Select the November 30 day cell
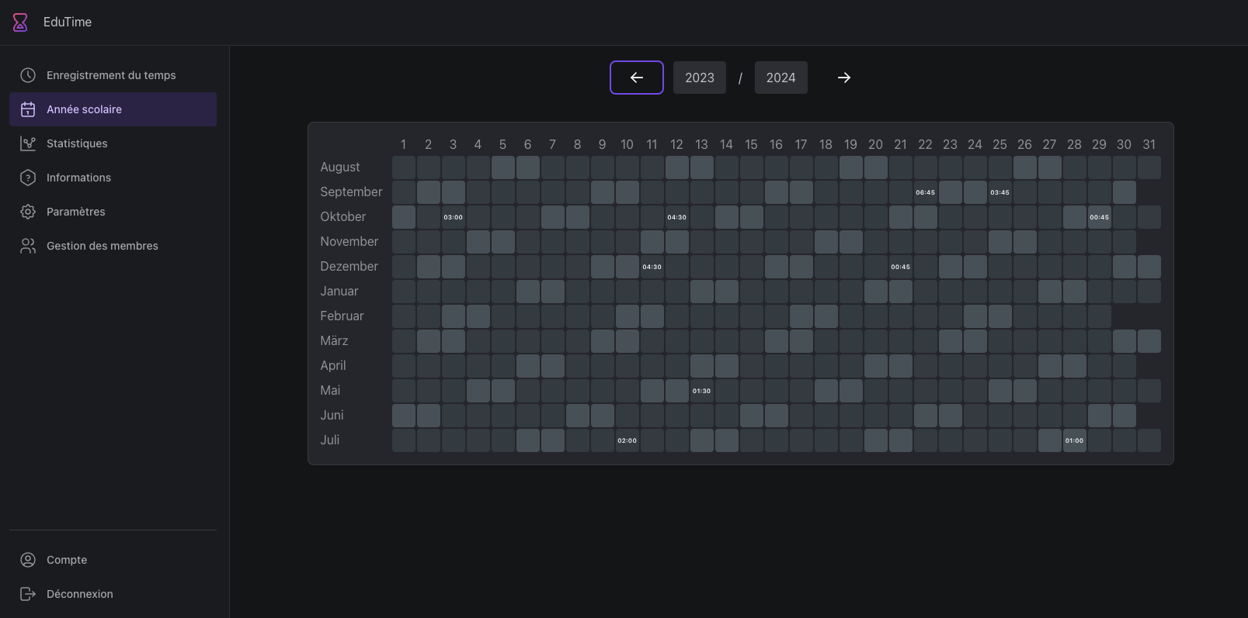1248x618 pixels. (x=1125, y=242)
